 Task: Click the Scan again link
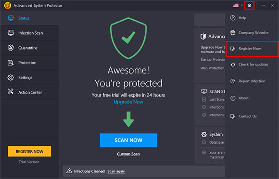[x=116, y=171]
